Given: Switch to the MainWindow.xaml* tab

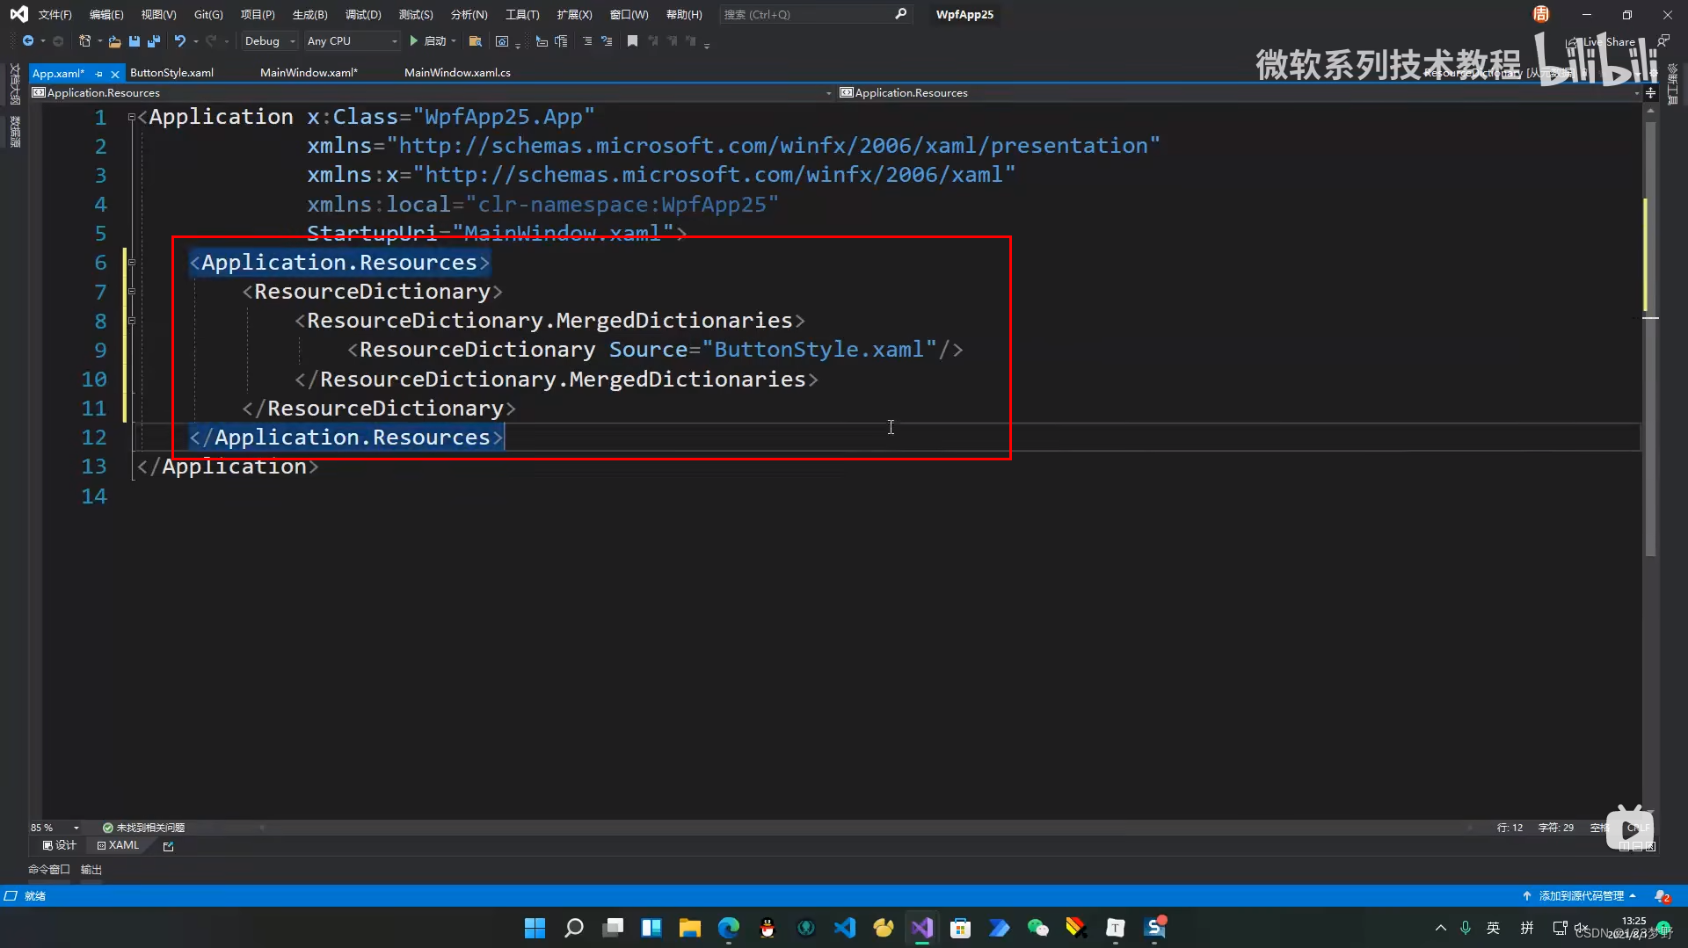Looking at the screenshot, I should pyautogui.click(x=309, y=73).
